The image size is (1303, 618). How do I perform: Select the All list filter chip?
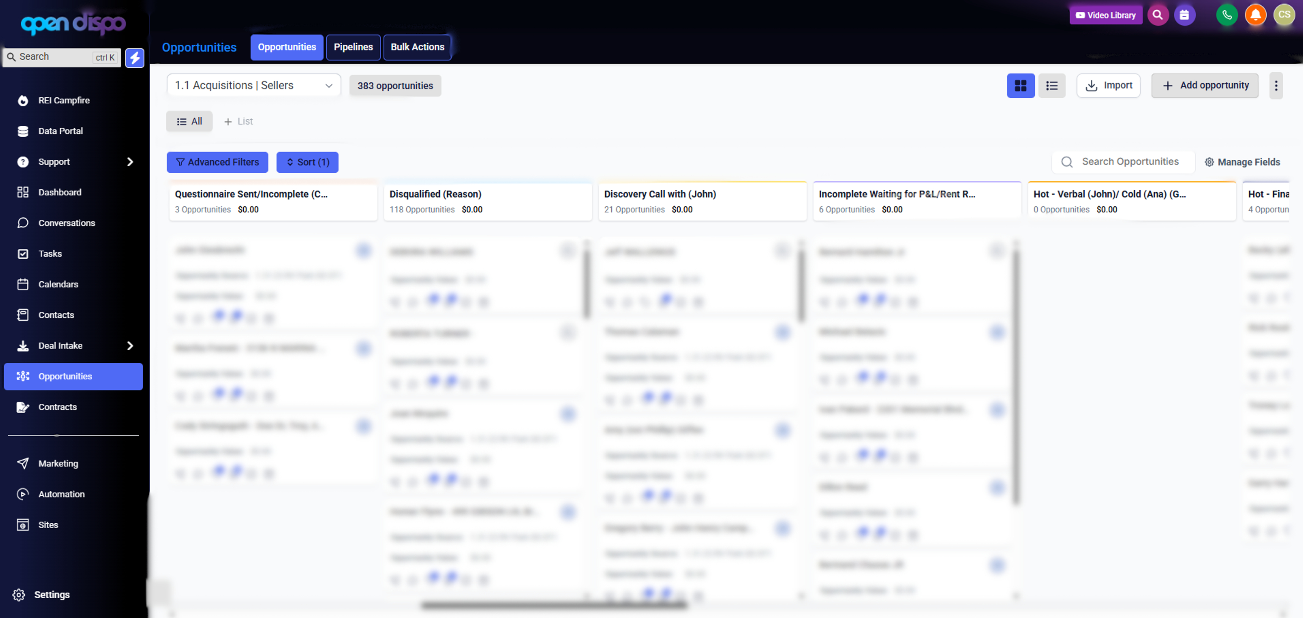[189, 122]
